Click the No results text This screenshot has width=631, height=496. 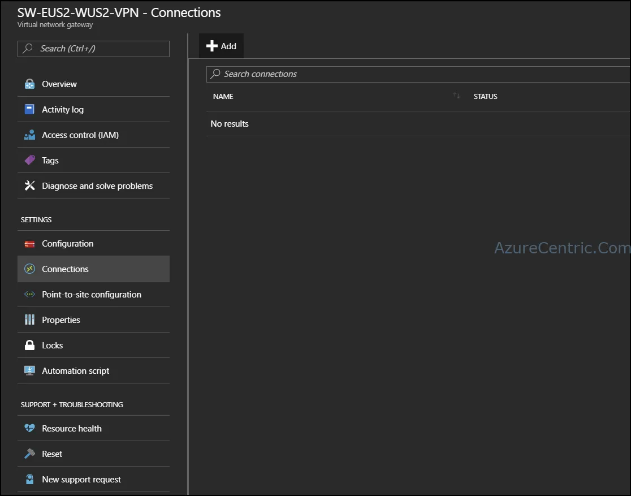[x=230, y=124]
